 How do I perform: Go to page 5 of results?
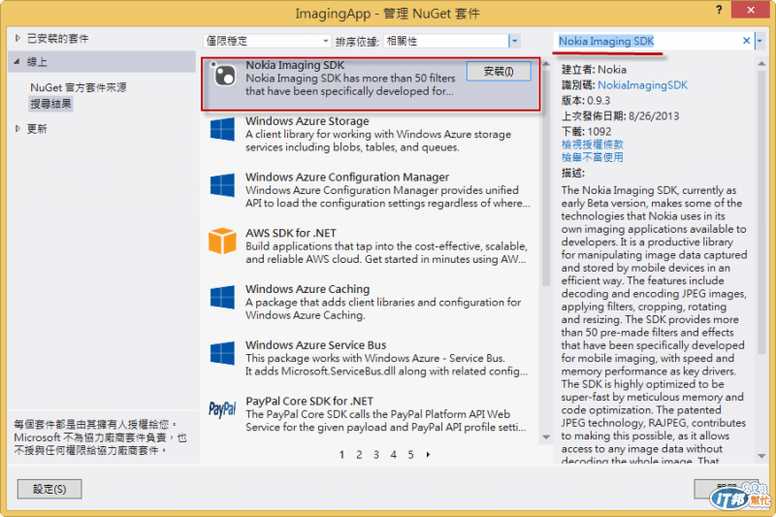pos(410,455)
